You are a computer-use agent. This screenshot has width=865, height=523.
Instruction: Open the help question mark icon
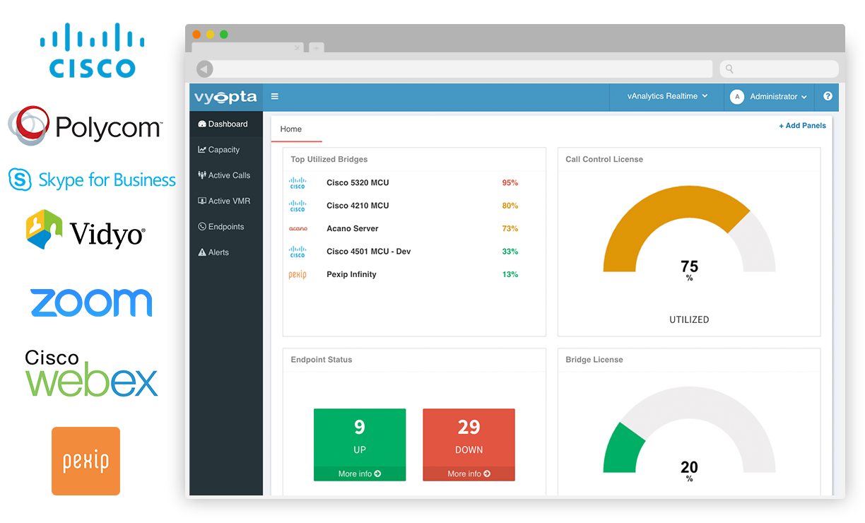(x=828, y=96)
